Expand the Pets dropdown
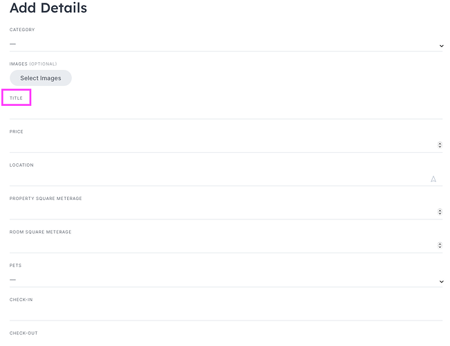The width and height of the screenshot is (450, 346). click(225, 280)
